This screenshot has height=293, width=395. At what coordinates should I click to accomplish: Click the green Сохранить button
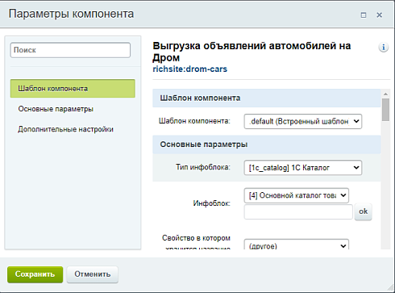coord(35,274)
